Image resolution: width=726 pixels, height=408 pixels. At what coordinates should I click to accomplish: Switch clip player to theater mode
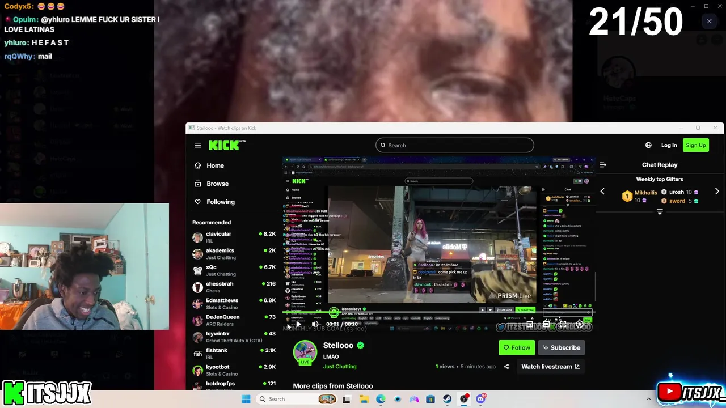tap(546, 324)
